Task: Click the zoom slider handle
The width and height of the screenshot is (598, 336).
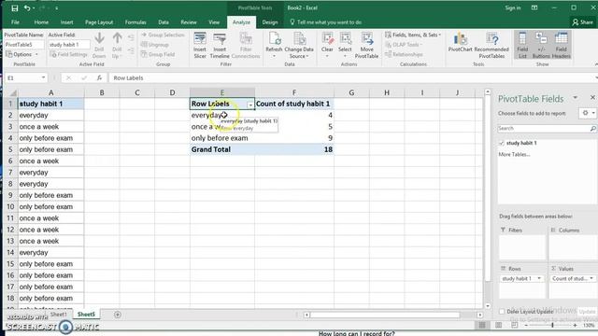Action: click(x=552, y=326)
